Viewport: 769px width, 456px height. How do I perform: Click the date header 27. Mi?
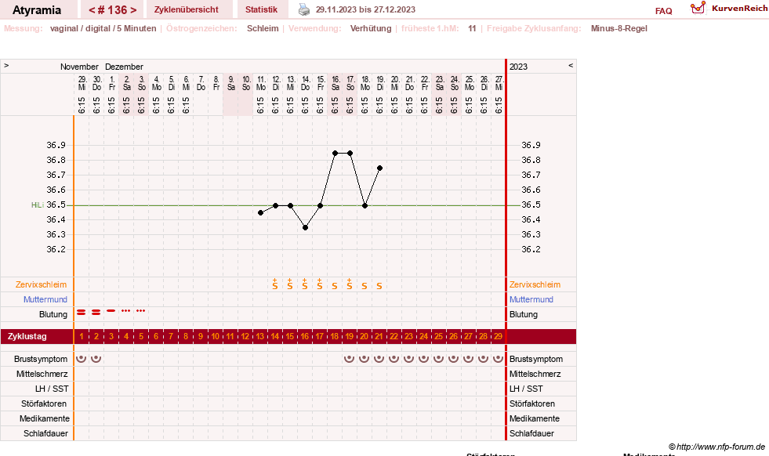(x=499, y=83)
